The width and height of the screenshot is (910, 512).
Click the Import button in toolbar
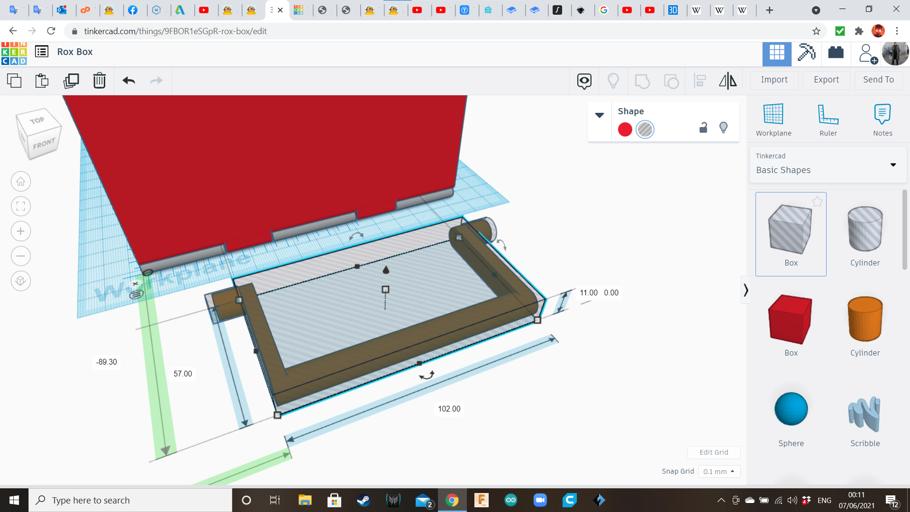pos(774,79)
